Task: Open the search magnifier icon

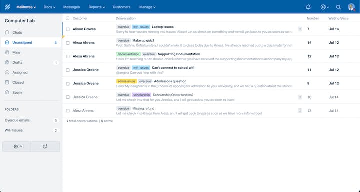Action: pos(338,7)
